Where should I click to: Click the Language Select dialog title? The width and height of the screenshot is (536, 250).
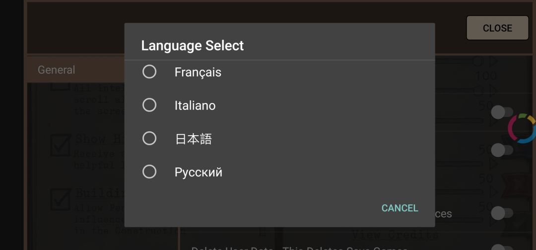pos(193,46)
